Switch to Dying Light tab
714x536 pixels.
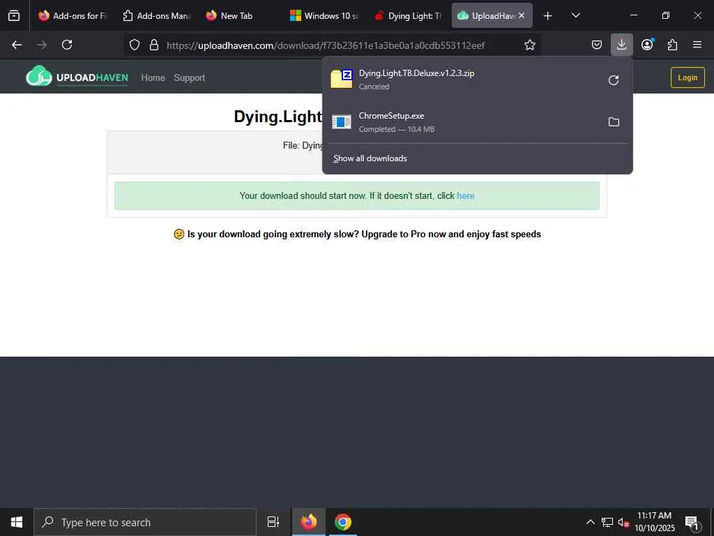(408, 15)
